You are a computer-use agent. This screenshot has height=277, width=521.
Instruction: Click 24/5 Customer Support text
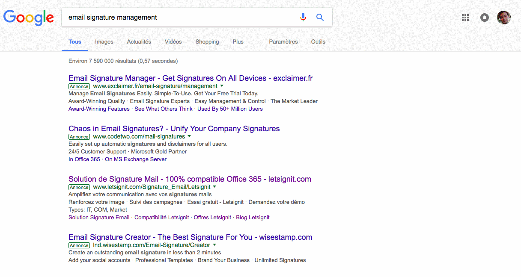coord(97,152)
